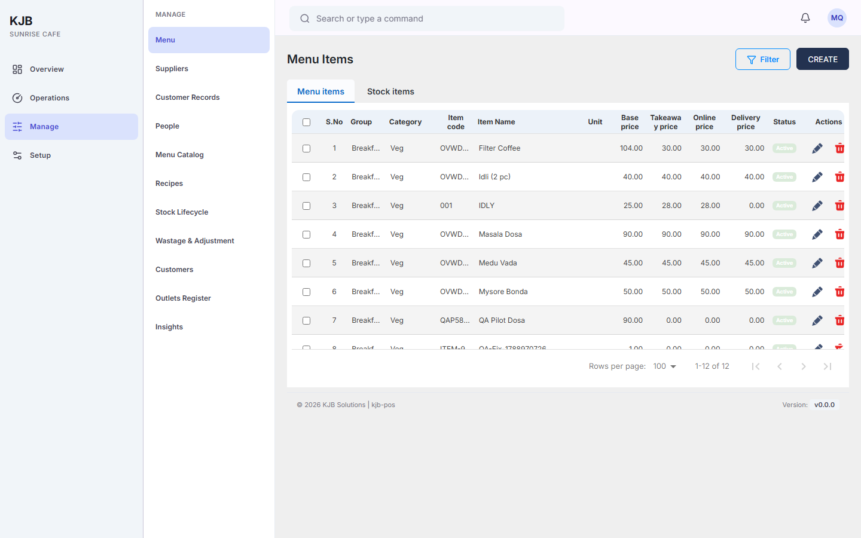Delete the IDLY item

(x=839, y=206)
